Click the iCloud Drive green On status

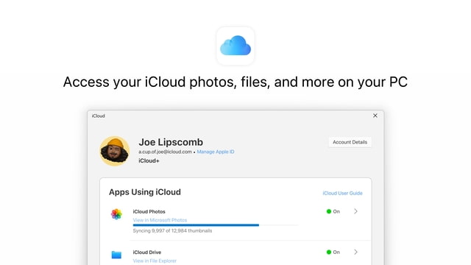[x=333, y=252]
